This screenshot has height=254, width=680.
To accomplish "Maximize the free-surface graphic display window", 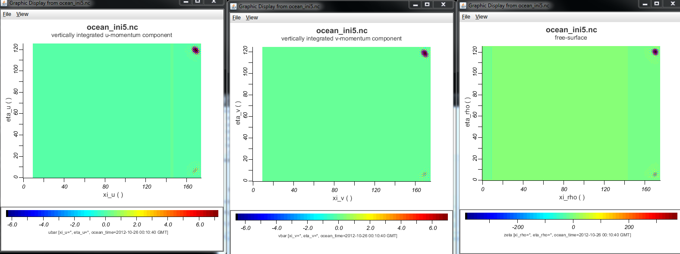I will pyautogui.click(x=657, y=3).
